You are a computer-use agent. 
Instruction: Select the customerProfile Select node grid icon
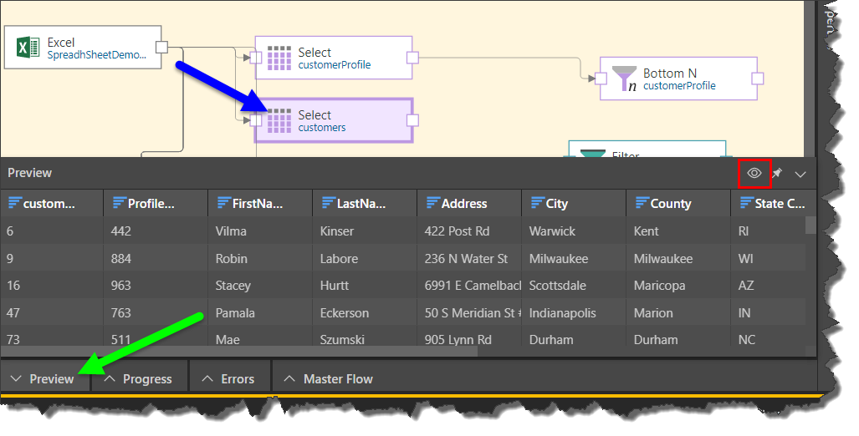(279, 58)
